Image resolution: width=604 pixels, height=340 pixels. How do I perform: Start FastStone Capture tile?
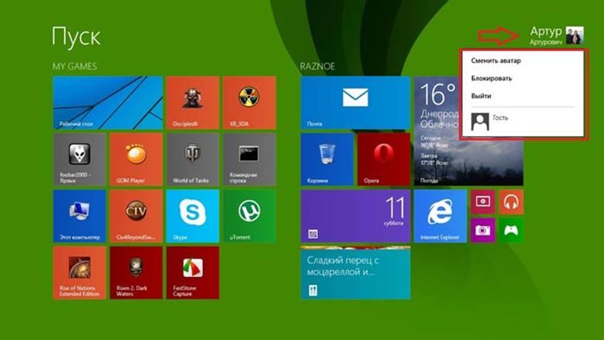point(193,273)
